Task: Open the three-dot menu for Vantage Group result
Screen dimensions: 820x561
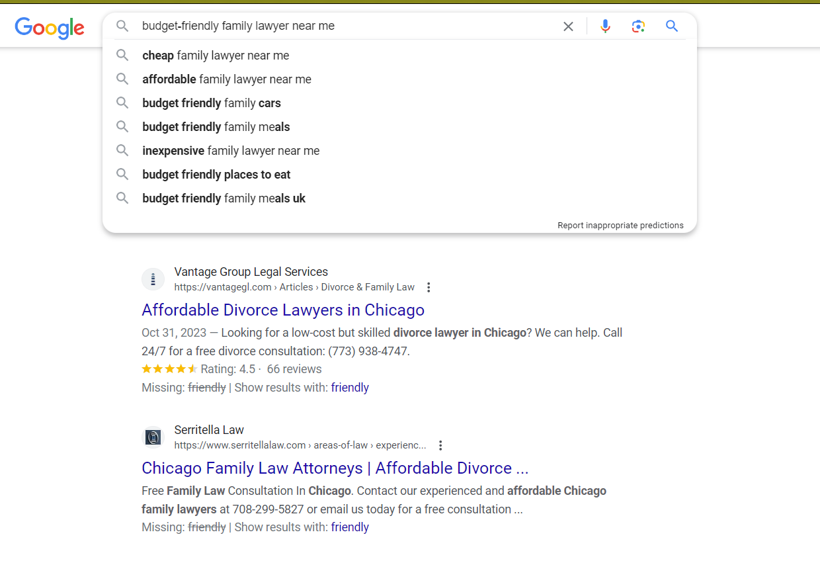Action: coord(429,287)
